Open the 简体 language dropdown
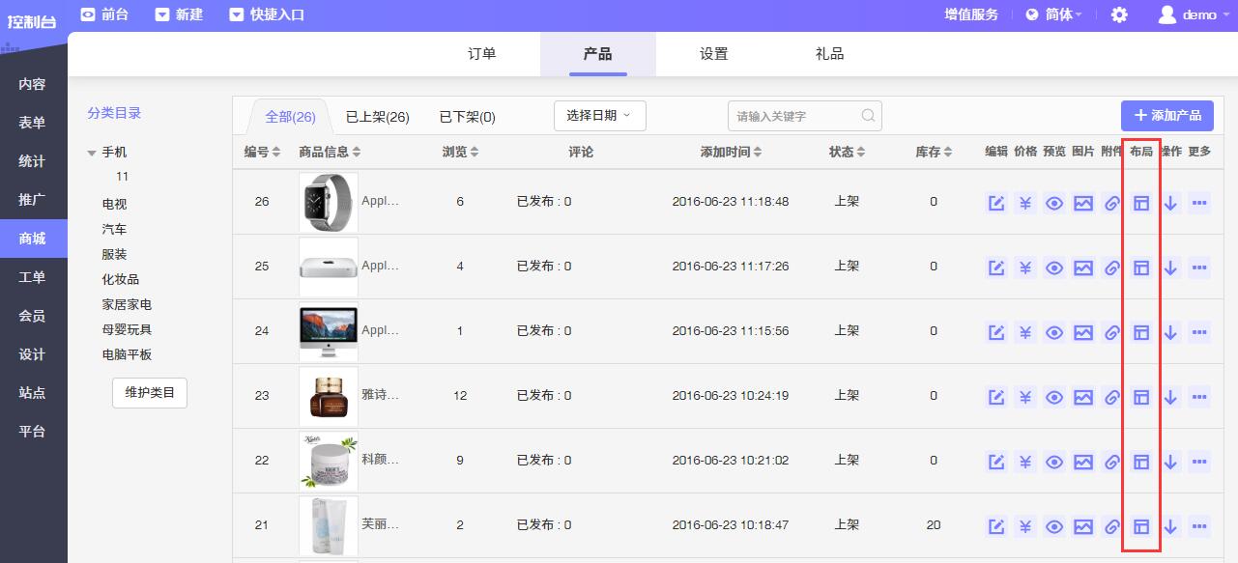1238x563 pixels. pos(1053,14)
